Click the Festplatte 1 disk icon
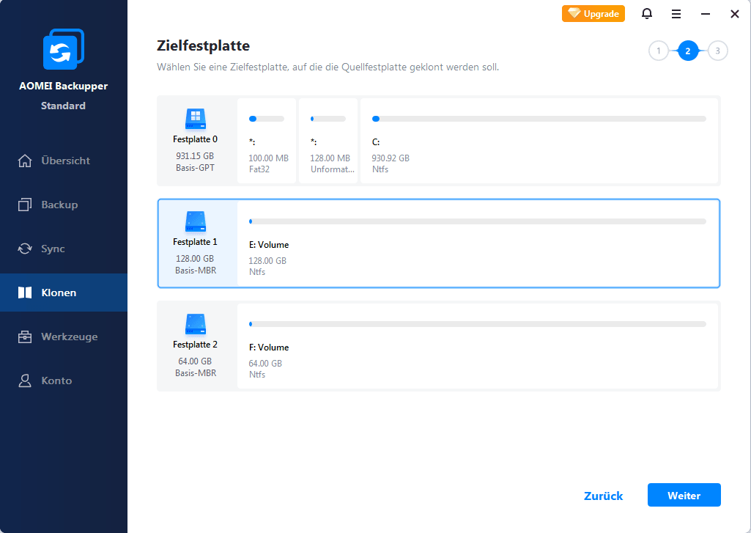 click(194, 220)
